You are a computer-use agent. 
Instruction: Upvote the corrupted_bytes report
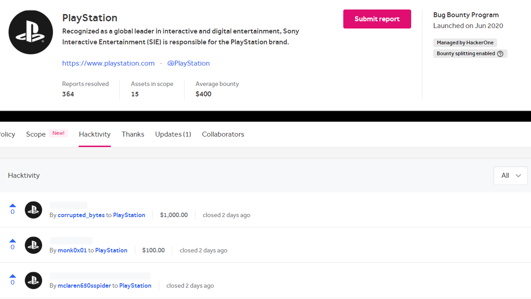(13, 205)
